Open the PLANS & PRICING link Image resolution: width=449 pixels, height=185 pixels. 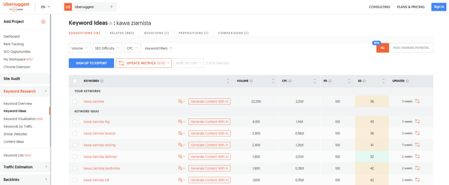pos(410,7)
